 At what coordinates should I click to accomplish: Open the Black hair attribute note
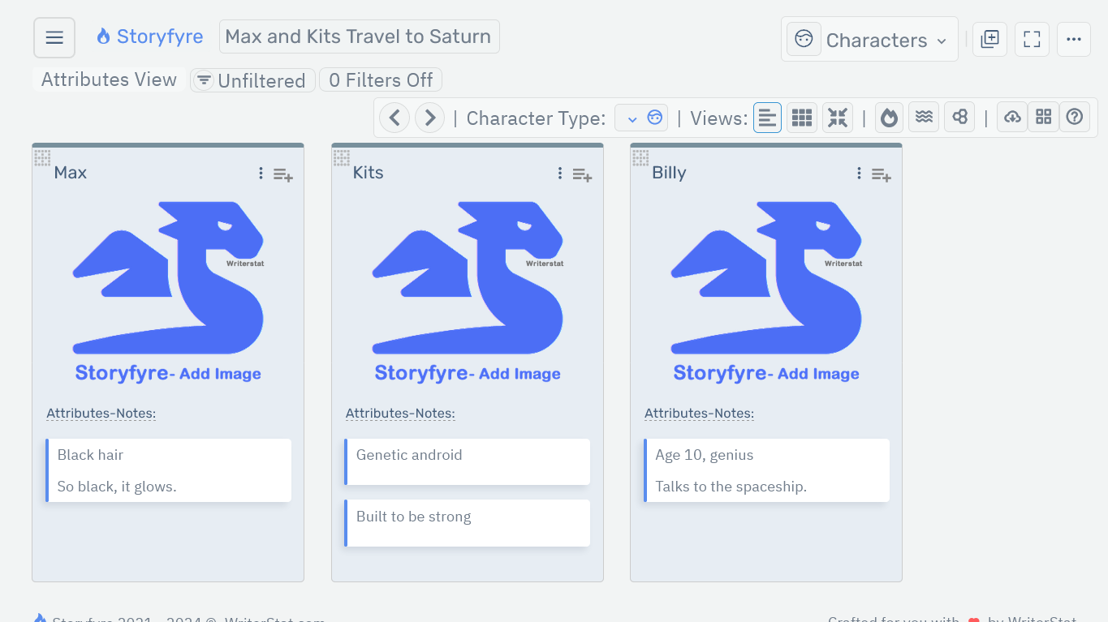[x=169, y=470]
